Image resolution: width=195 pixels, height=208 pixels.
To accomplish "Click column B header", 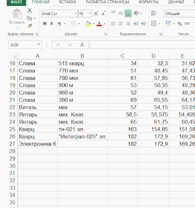I will tap(82, 56).
